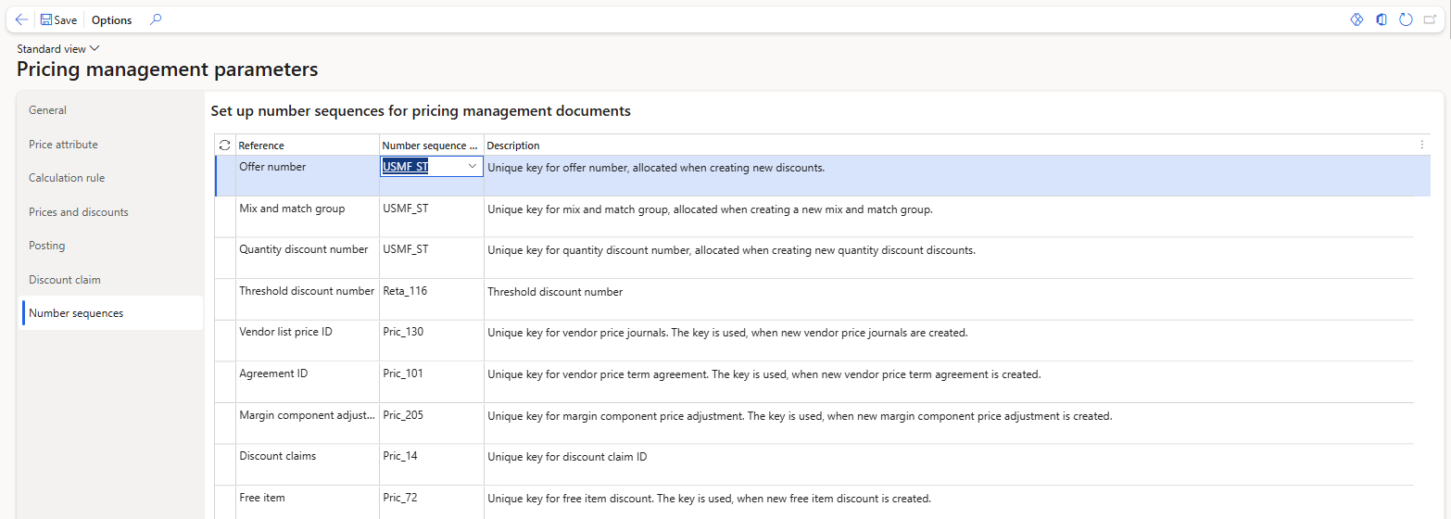
Task: Click quantity discount number description text
Action: (x=731, y=250)
